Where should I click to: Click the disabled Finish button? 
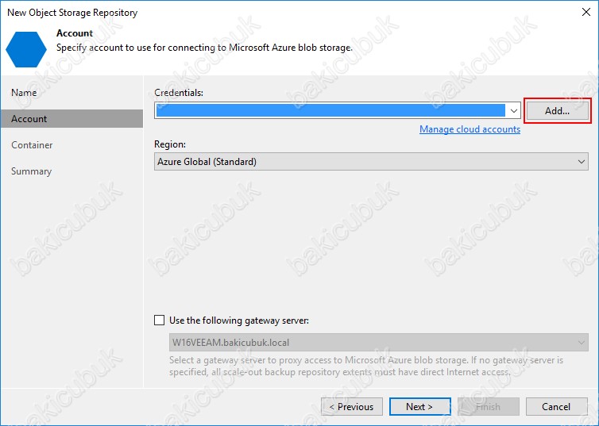click(x=489, y=406)
